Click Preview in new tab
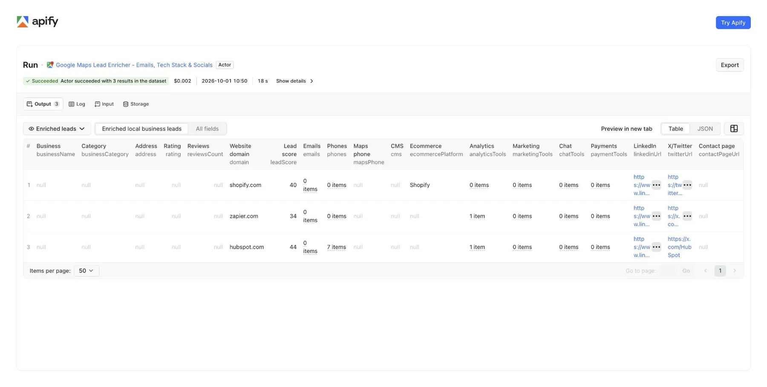Image resolution: width=767 pixels, height=387 pixels. coord(626,128)
